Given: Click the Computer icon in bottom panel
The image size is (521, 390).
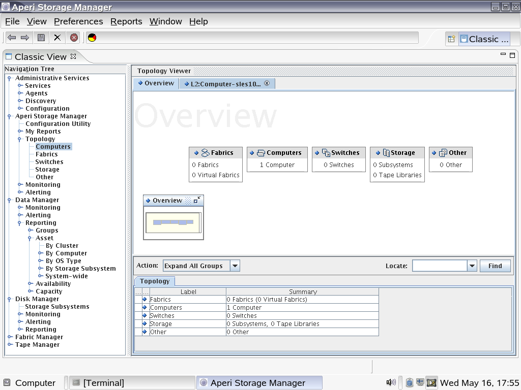Looking at the screenshot, I should (7, 383).
